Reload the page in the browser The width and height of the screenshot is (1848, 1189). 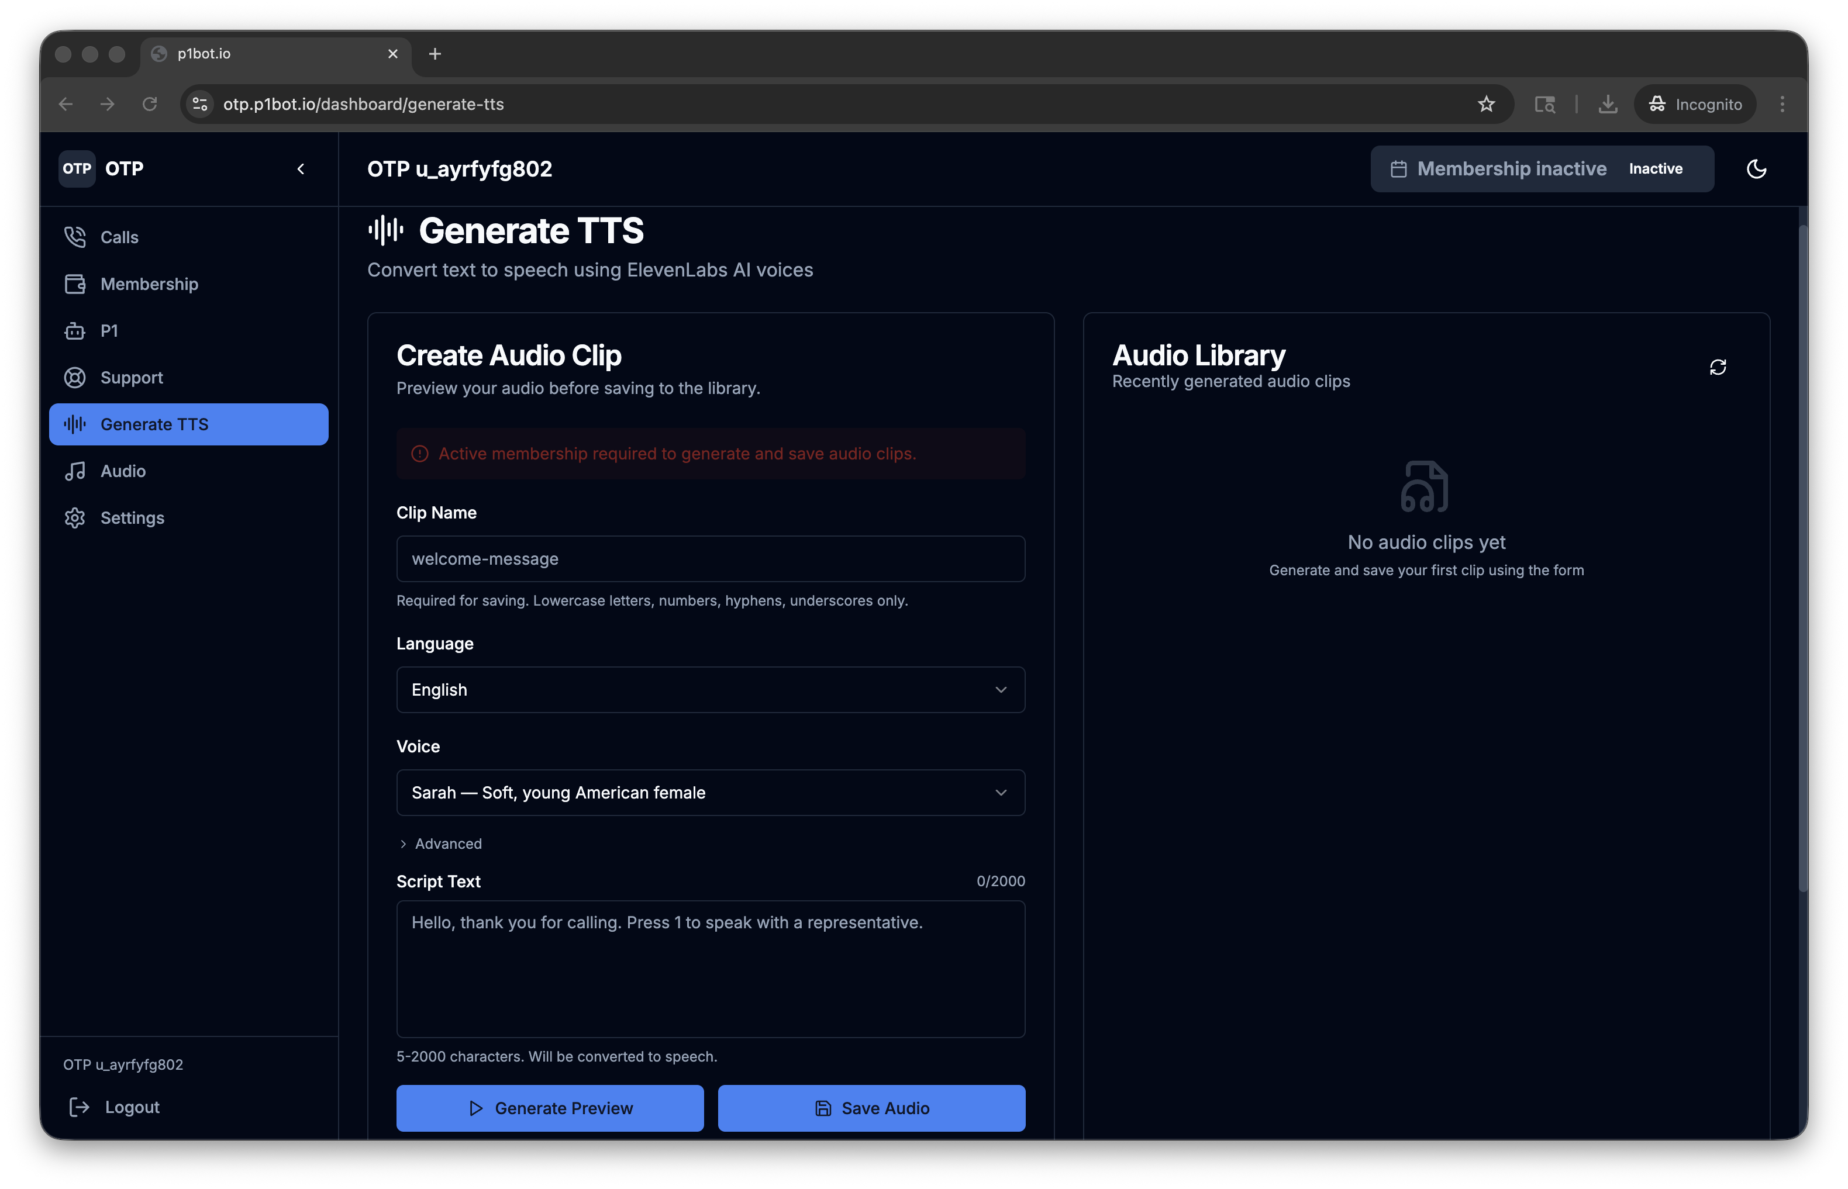[x=150, y=103]
